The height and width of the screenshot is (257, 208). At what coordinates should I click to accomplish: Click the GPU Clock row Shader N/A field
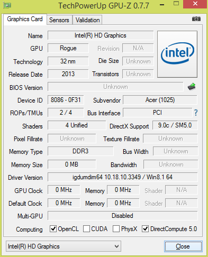[182, 190]
